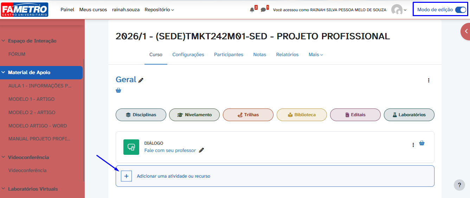470x198 pixels.
Task: Open FÓRUM in the sidebar
Action: [x=17, y=54]
